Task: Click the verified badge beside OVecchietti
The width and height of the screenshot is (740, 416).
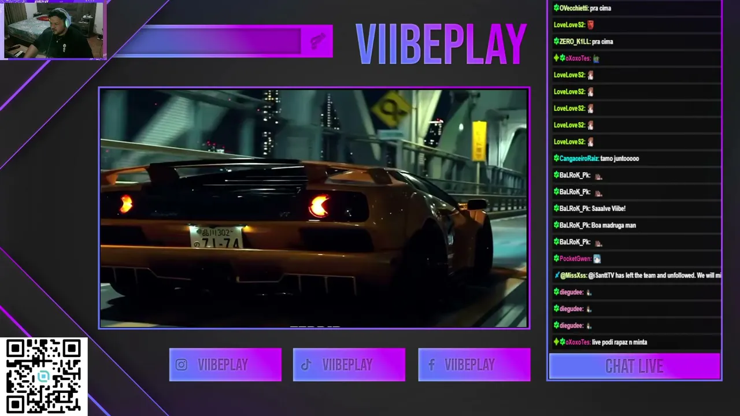Action: tap(556, 8)
